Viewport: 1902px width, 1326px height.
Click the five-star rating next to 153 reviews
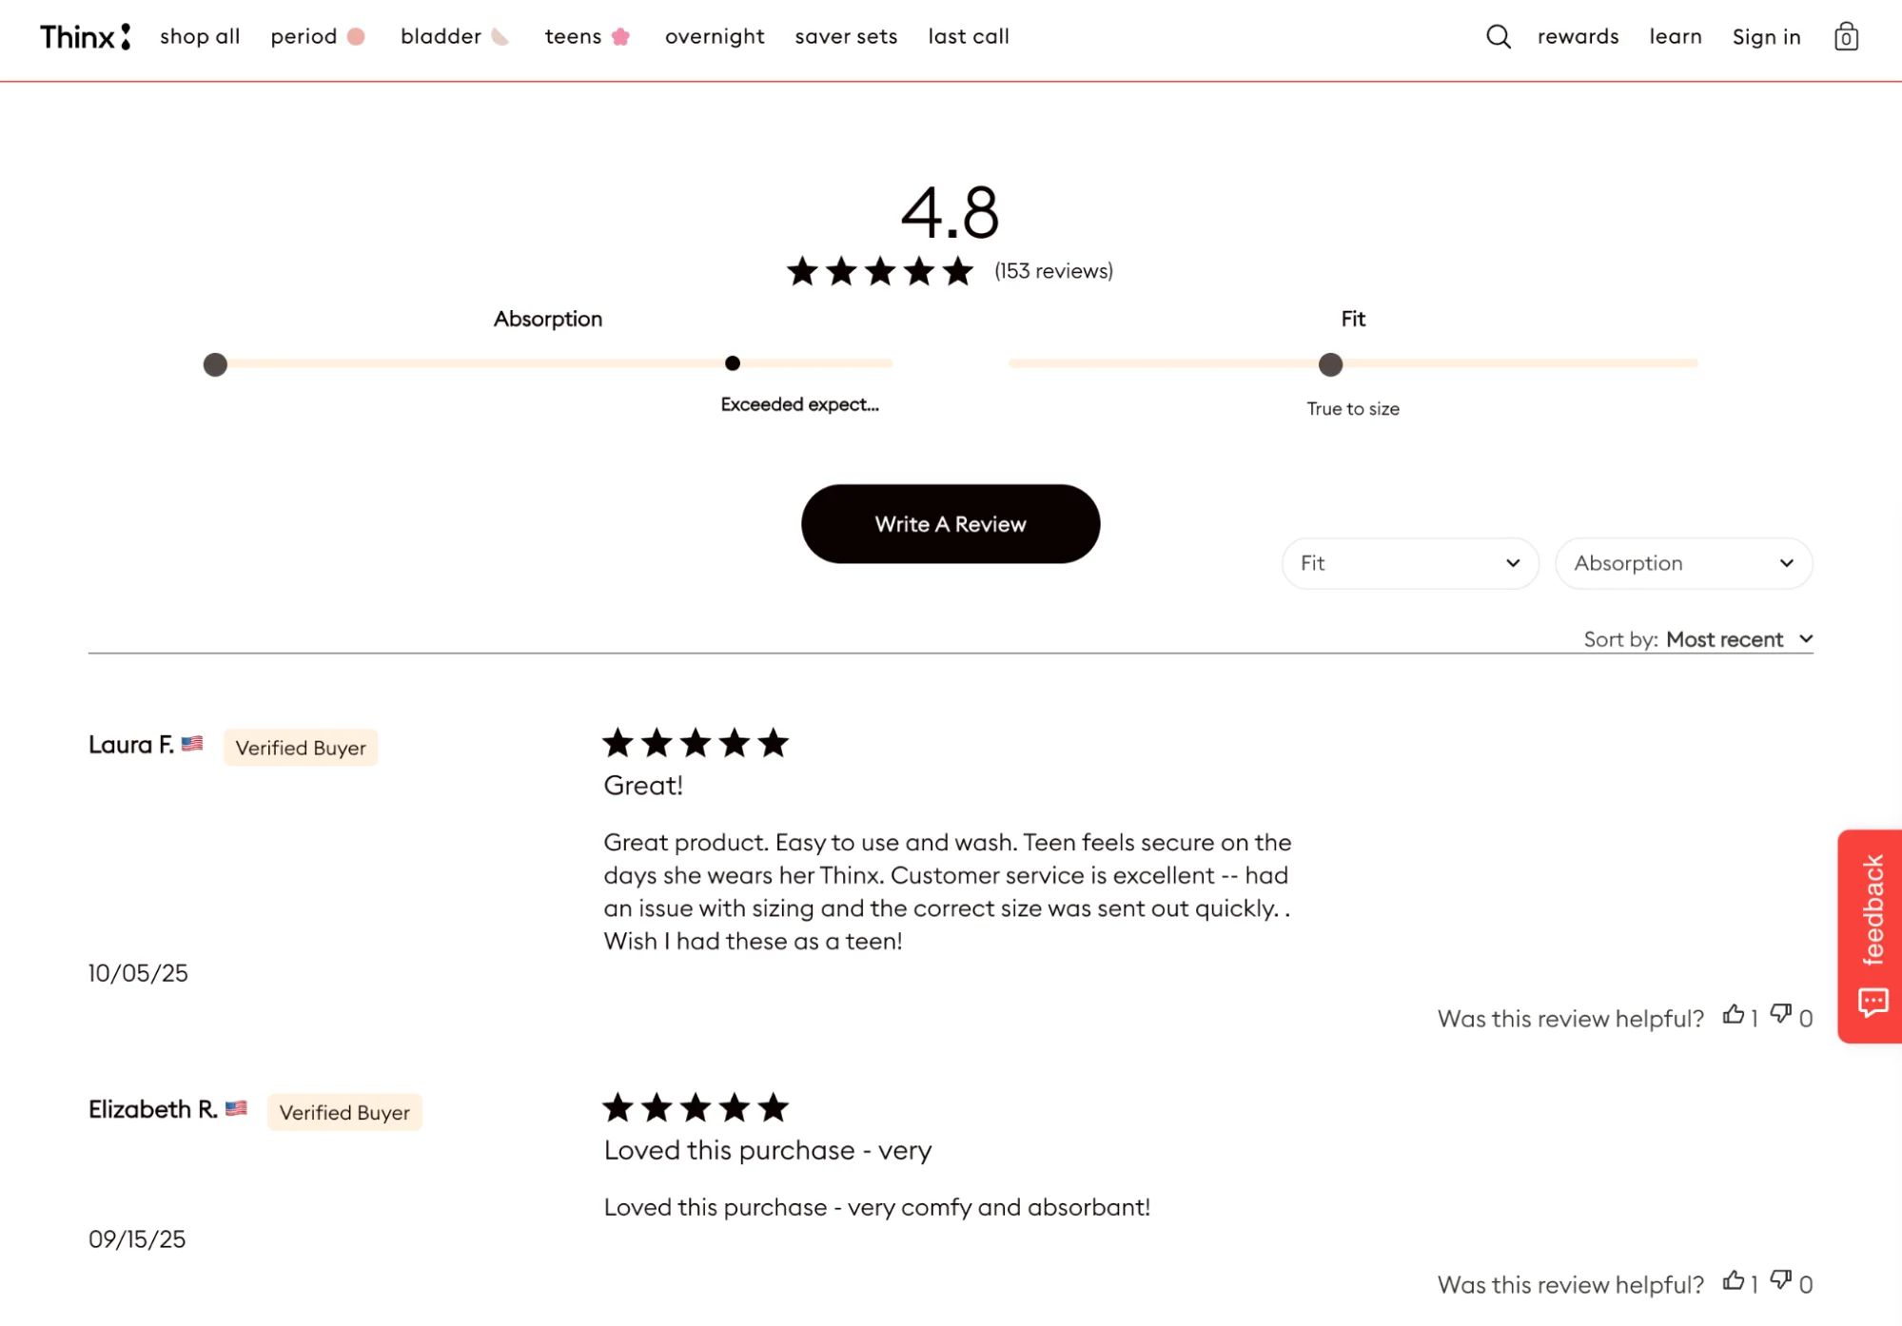(879, 270)
